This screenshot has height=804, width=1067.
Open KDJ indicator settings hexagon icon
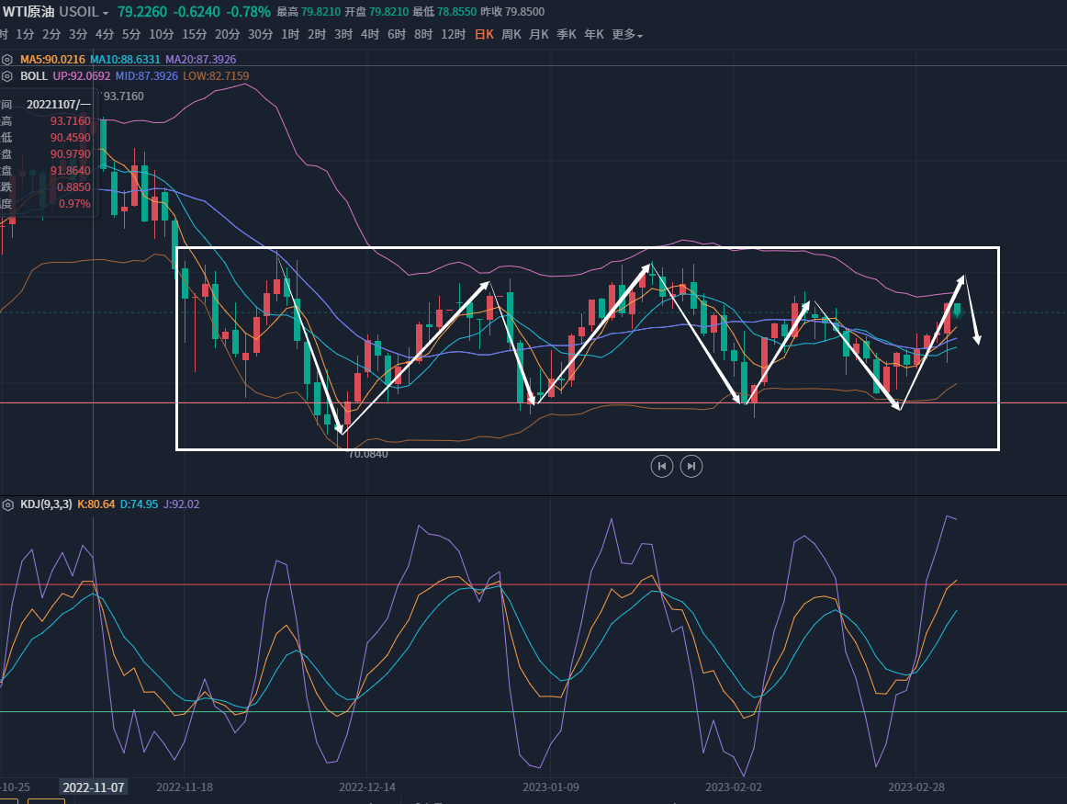click(x=7, y=504)
